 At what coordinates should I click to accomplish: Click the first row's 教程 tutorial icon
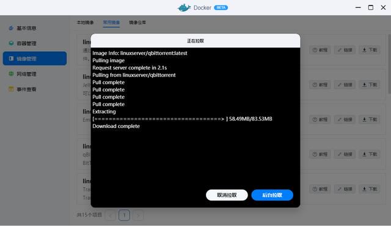[315, 50]
